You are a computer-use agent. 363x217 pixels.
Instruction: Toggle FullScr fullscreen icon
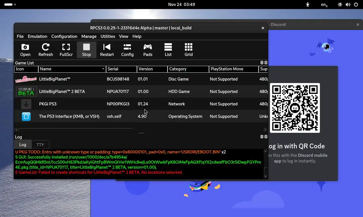pyautogui.click(x=66, y=50)
